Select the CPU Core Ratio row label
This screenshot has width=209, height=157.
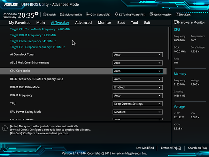point(20,71)
